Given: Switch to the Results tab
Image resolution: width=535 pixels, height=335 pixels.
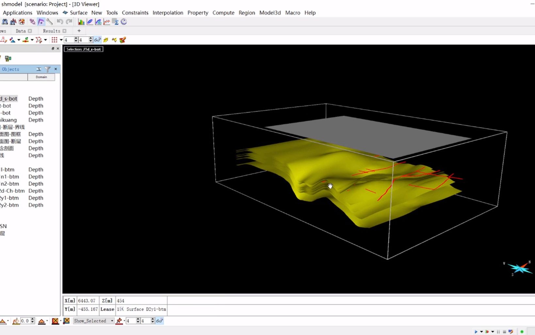Looking at the screenshot, I should point(52,31).
